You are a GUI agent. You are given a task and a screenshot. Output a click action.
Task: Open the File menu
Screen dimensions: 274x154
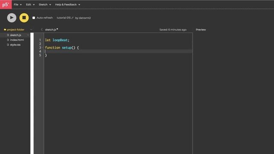[18, 5]
